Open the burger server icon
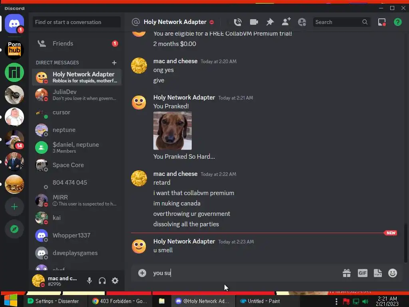409x307 pixels. [x=14, y=184]
